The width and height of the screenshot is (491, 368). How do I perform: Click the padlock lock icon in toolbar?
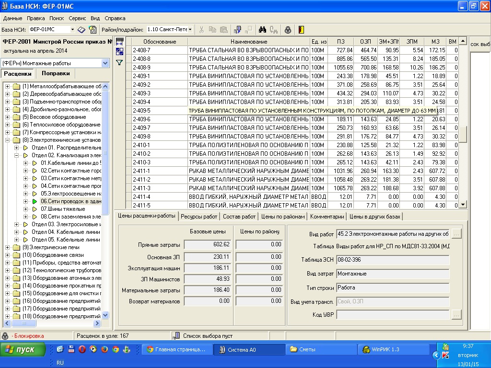(288, 30)
